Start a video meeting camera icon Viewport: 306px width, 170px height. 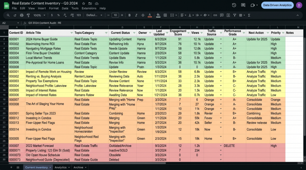tap(253, 5)
